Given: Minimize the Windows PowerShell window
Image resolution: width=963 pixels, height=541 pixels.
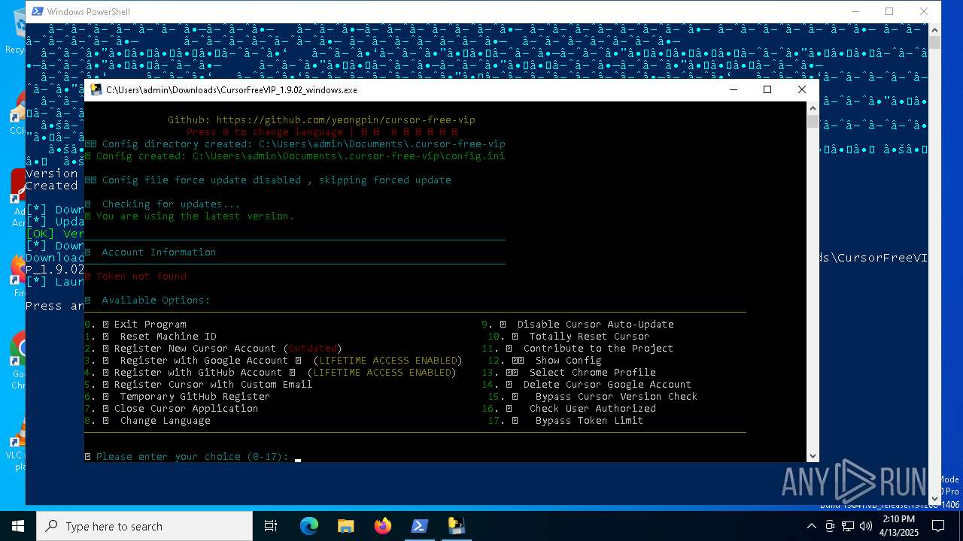Looking at the screenshot, I should tap(855, 11).
